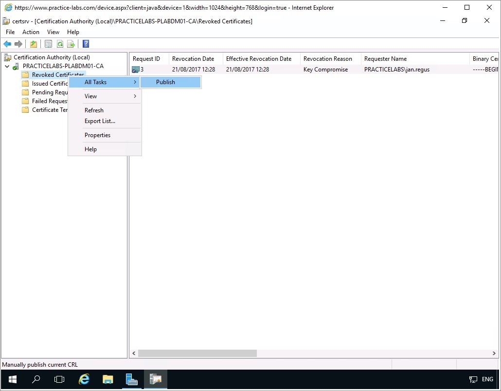Click the network icon in the system tray
The image size is (501, 391).
pyautogui.click(x=473, y=379)
